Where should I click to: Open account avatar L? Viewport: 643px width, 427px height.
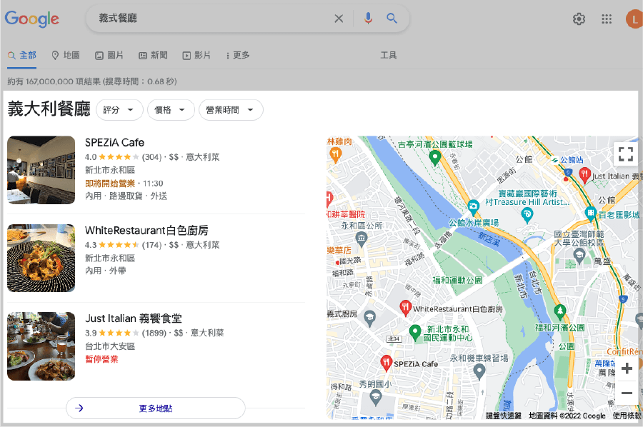click(634, 19)
